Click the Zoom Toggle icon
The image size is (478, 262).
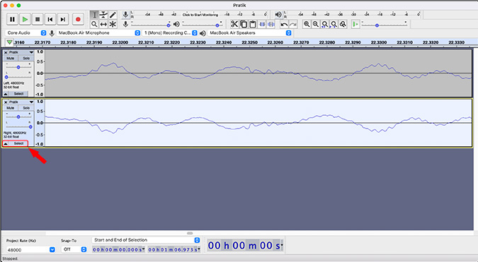pos(343,24)
